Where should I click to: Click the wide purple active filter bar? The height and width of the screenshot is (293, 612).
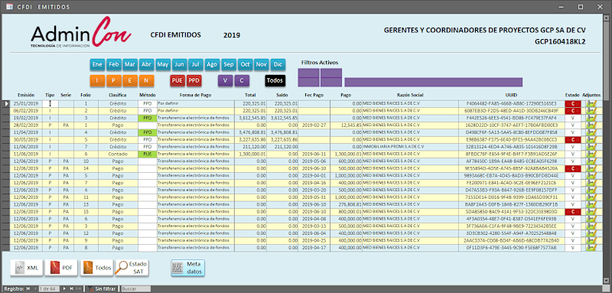433,82
